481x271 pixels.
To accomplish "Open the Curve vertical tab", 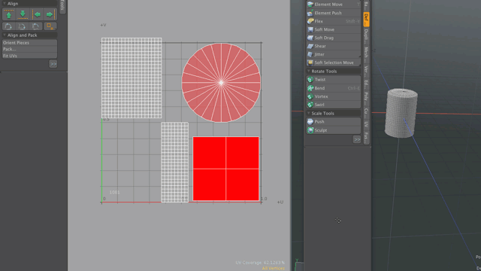I will click(366, 112).
